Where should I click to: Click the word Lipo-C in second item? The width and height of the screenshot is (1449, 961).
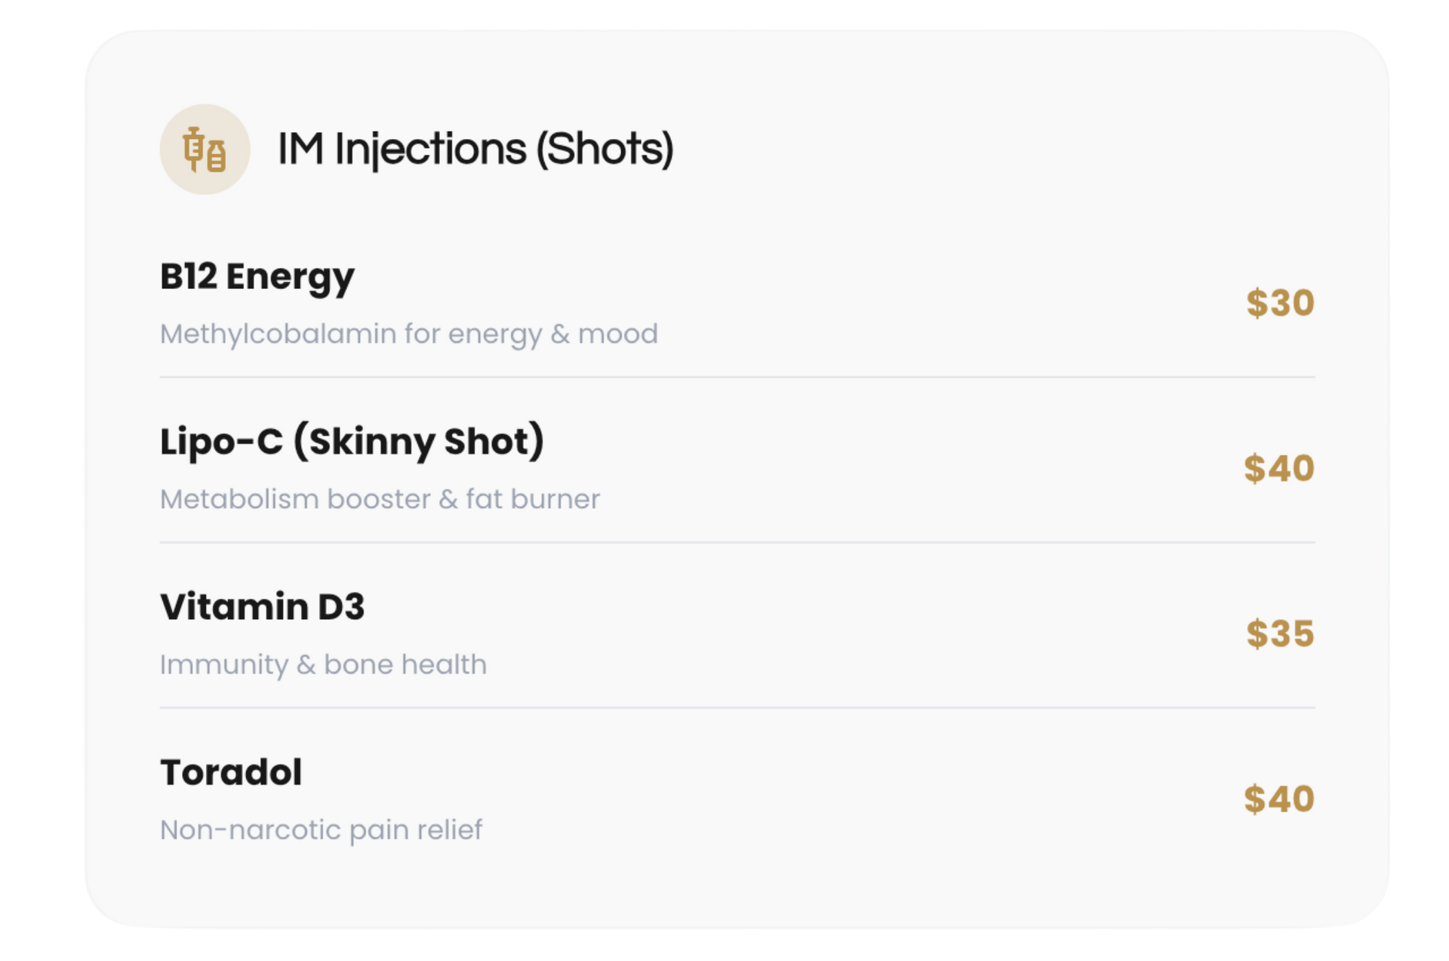tap(221, 442)
